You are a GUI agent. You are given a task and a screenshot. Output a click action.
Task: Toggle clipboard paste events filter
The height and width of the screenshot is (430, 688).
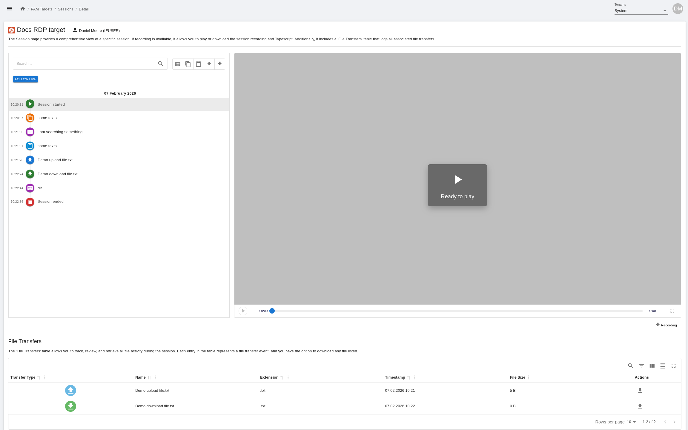[199, 64]
